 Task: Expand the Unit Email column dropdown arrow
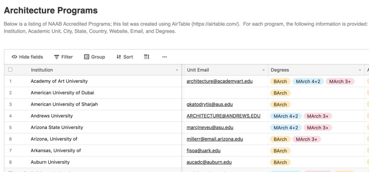(263, 70)
